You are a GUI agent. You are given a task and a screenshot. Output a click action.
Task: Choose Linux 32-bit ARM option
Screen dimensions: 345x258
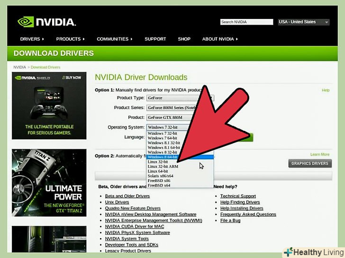(x=180, y=166)
